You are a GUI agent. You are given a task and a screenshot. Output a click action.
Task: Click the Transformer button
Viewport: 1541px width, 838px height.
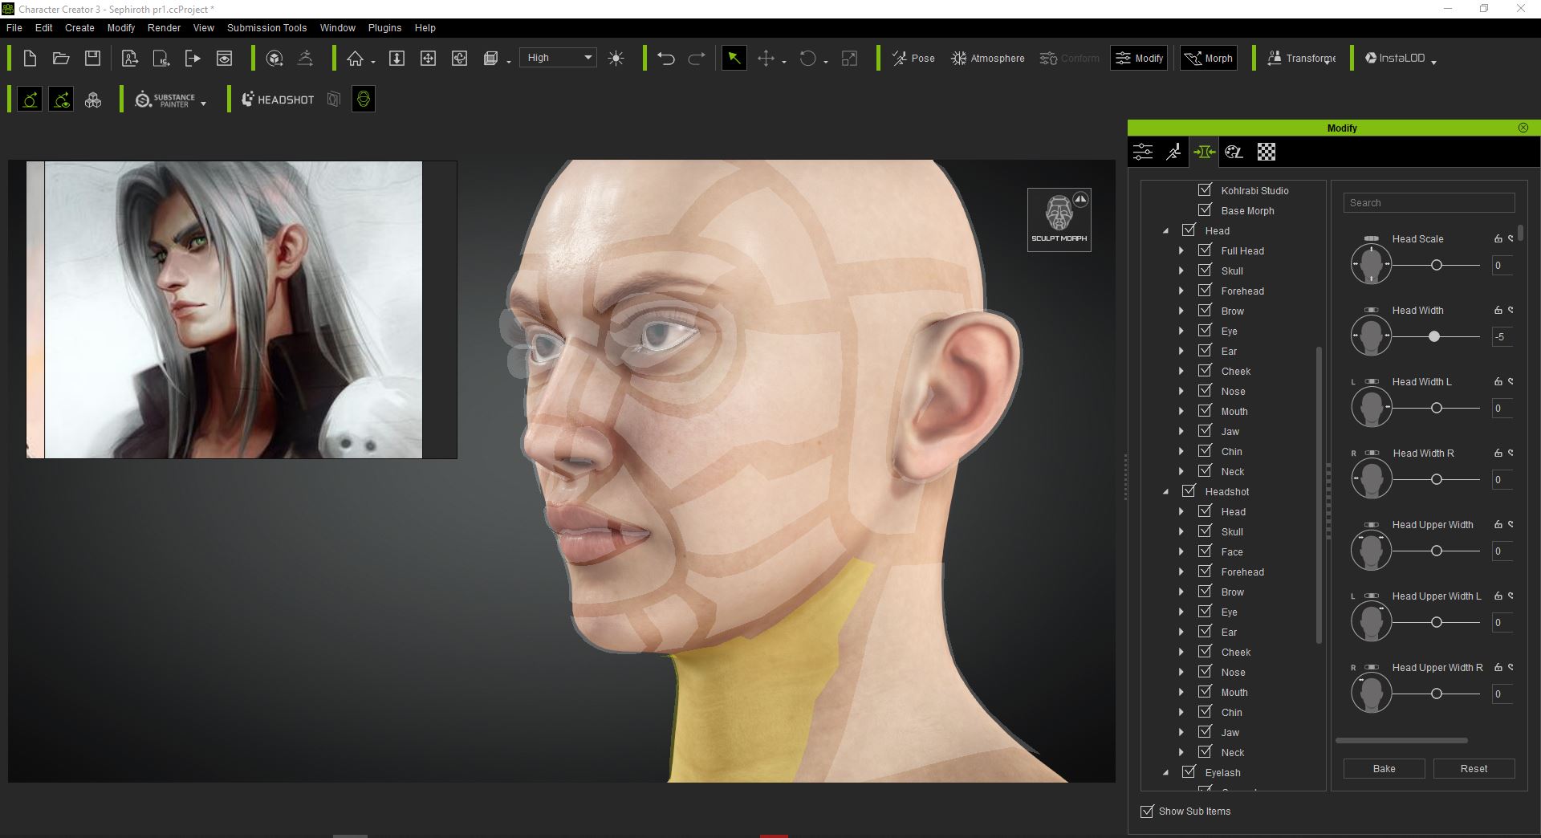pyautogui.click(x=1302, y=58)
